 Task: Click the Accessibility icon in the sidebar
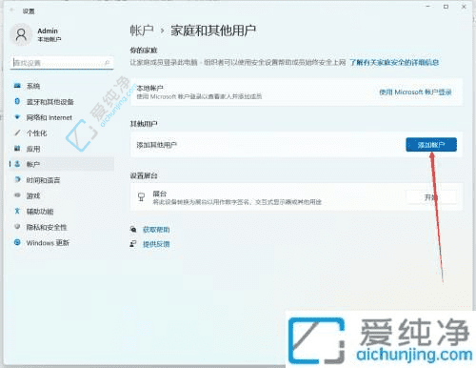[x=17, y=211]
